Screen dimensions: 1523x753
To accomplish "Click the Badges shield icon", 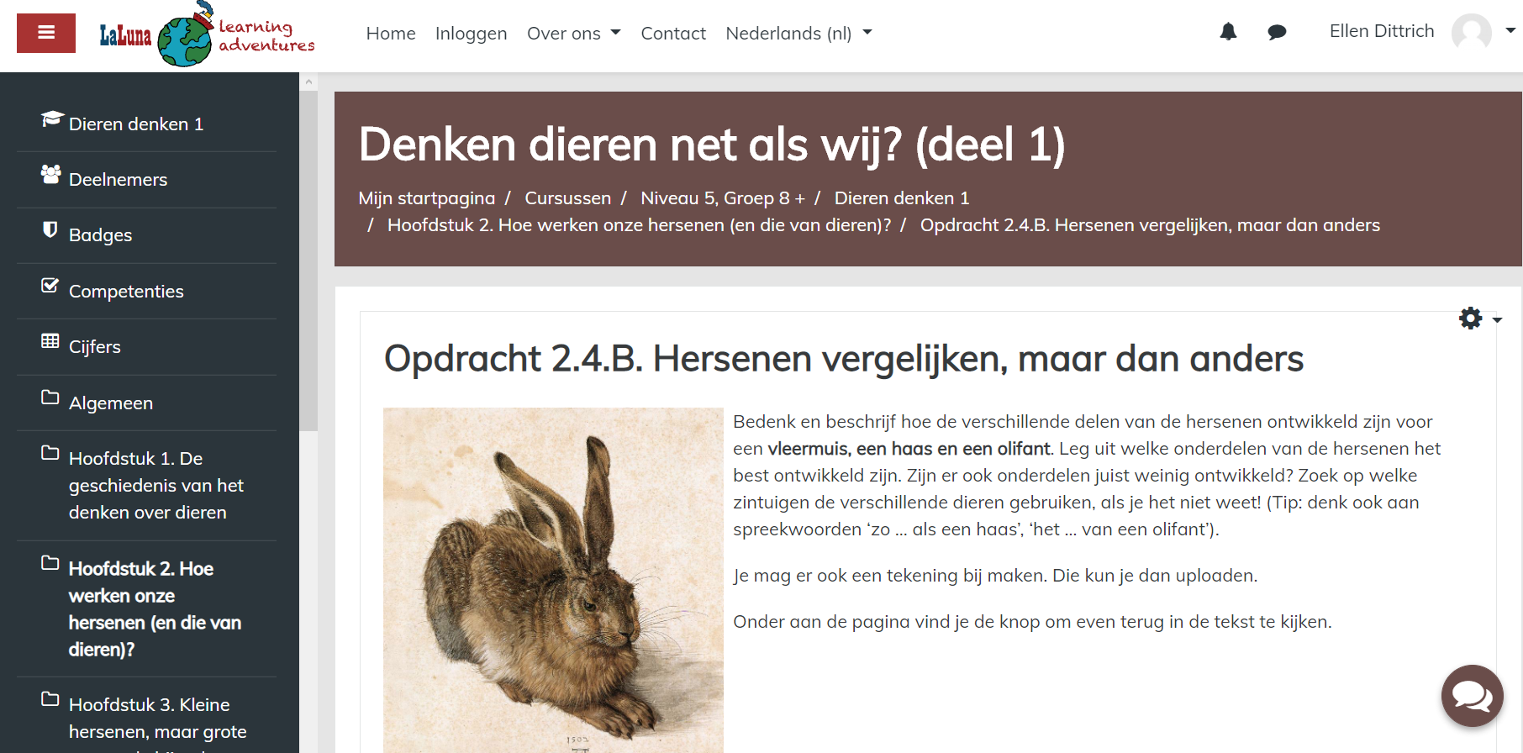I will (x=50, y=229).
